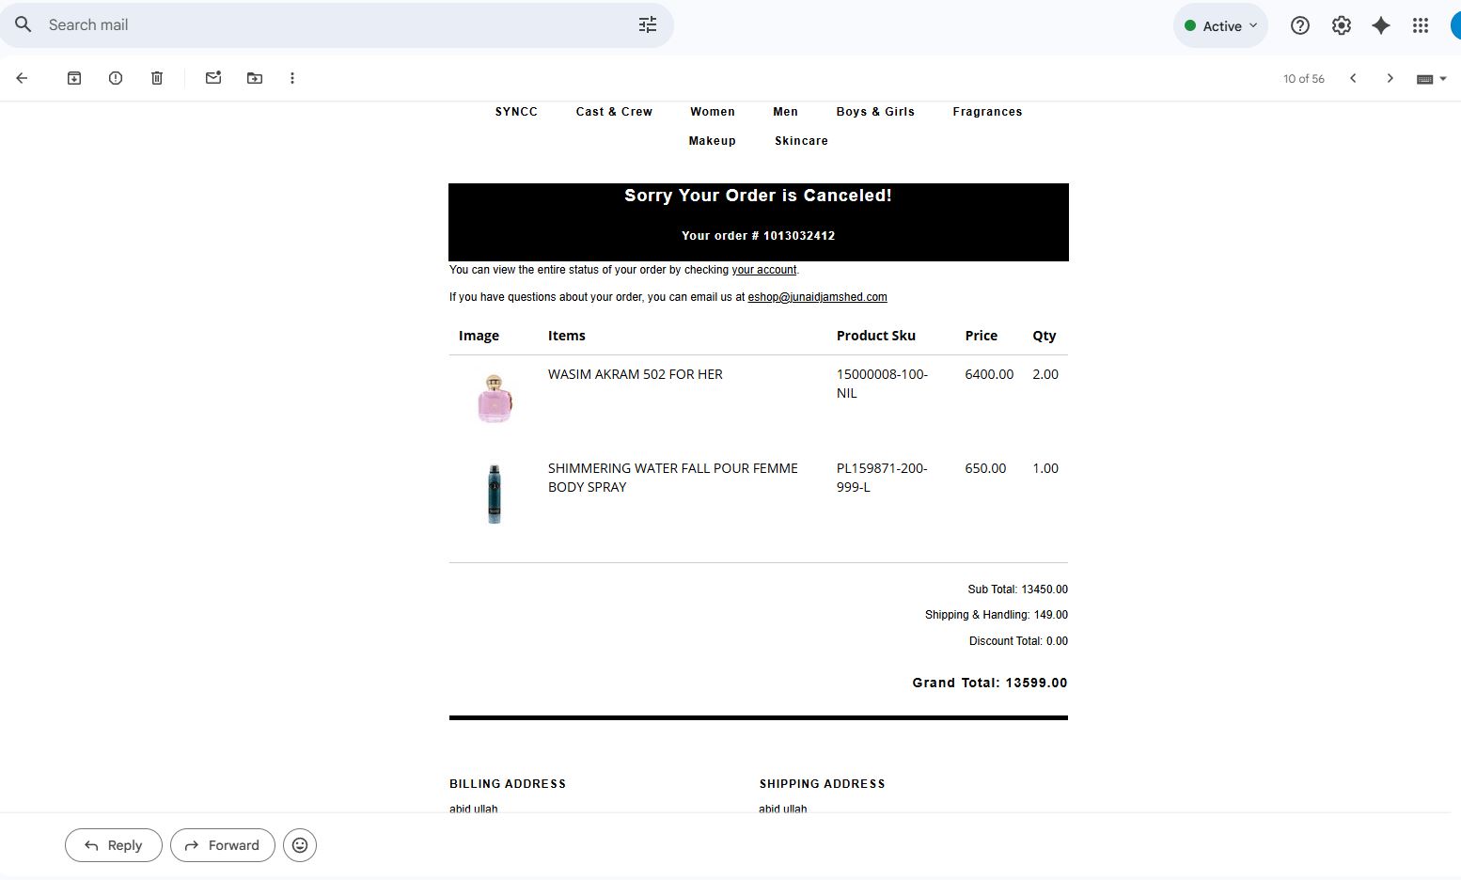Click the search magnifier icon

tap(24, 24)
